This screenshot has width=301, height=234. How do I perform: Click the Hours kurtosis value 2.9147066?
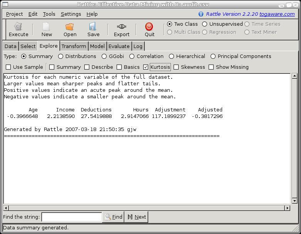pos(135,116)
